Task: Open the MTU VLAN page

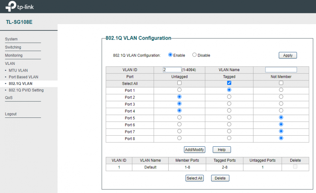Action: coord(18,70)
